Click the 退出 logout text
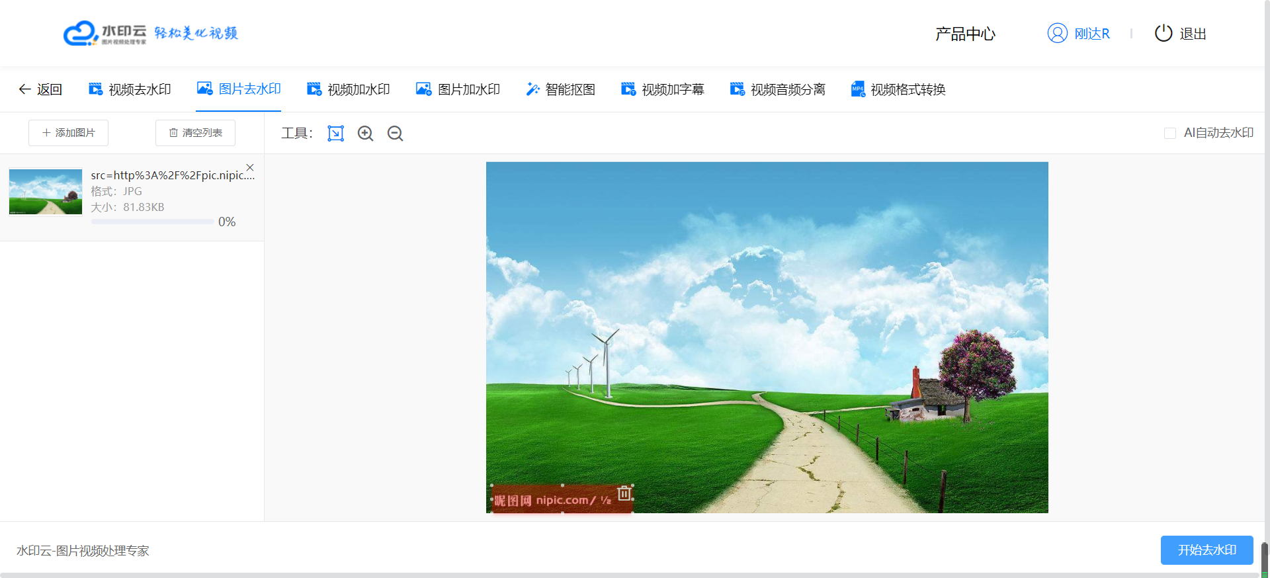The width and height of the screenshot is (1270, 578). pyautogui.click(x=1193, y=34)
